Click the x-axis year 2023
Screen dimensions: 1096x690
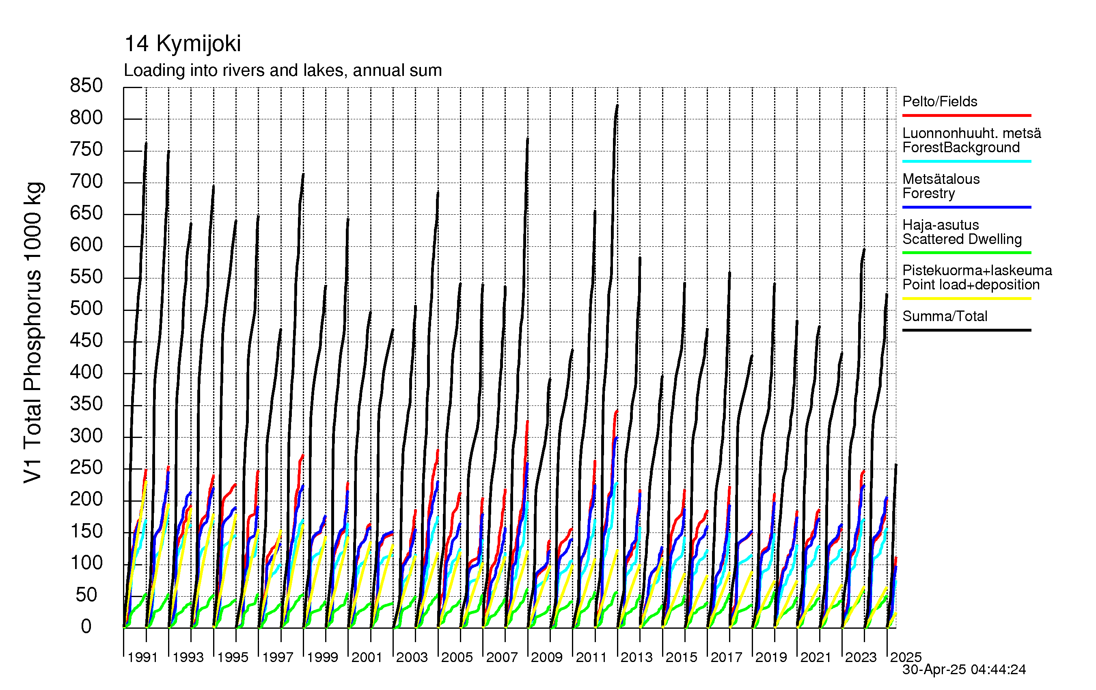[x=861, y=657]
